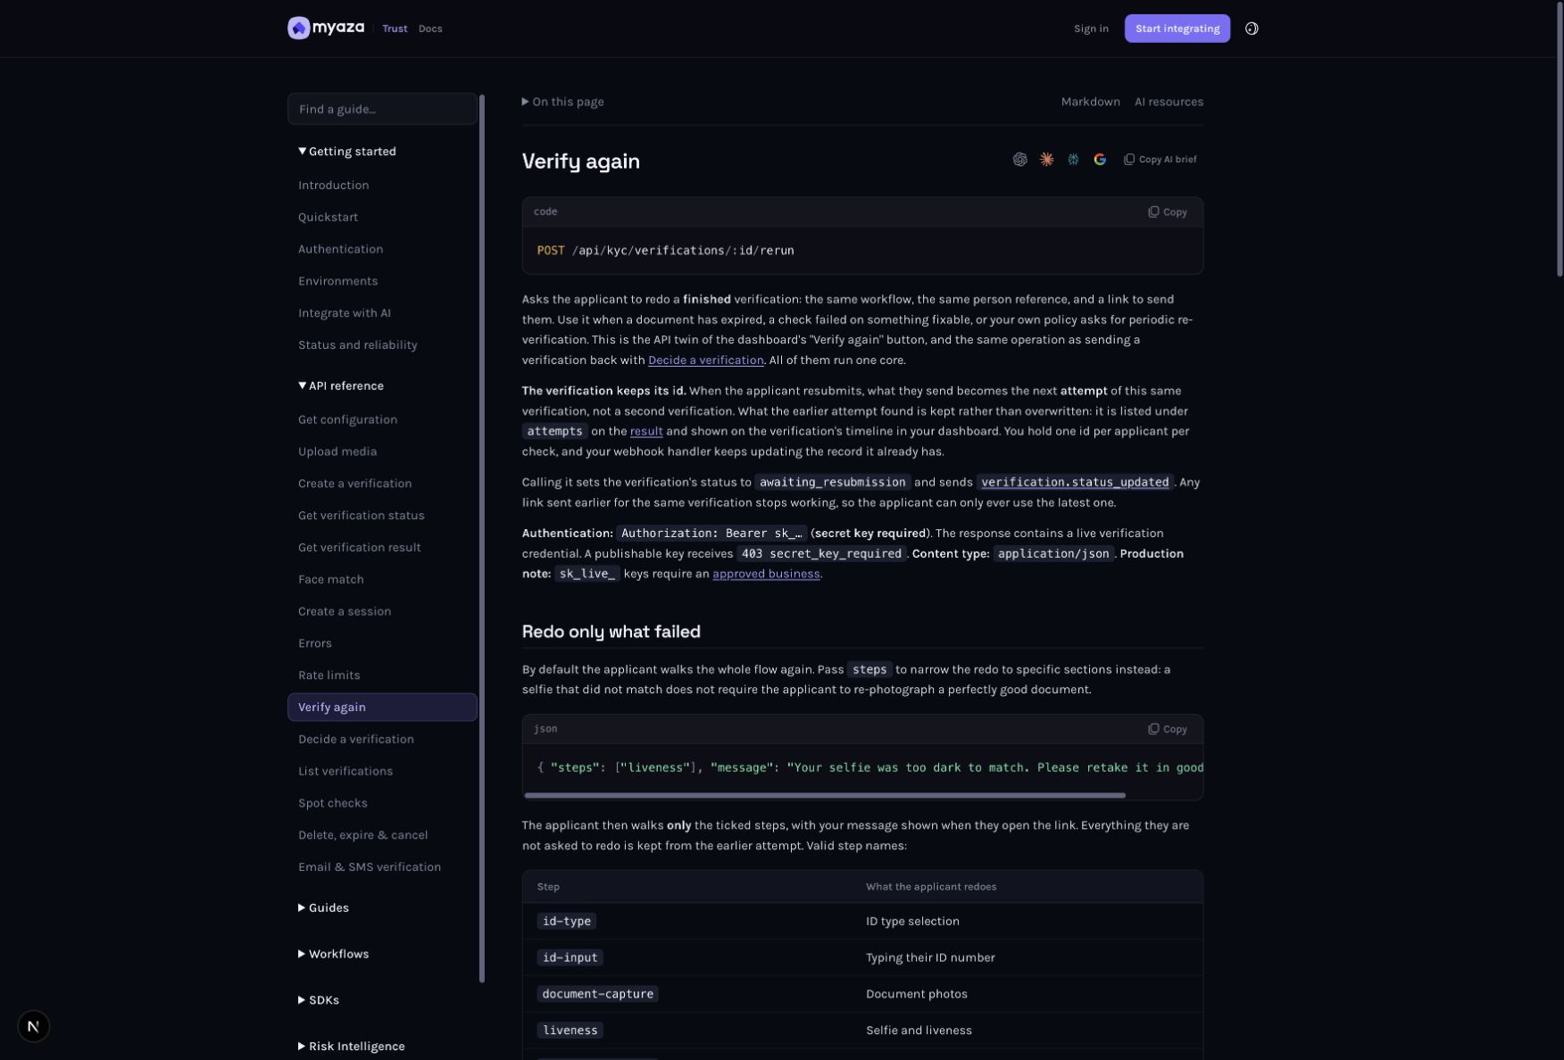Screen dimensions: 1564x1060
Task: Click the Google G icon beside the title
Action: tap(1100, 160)
